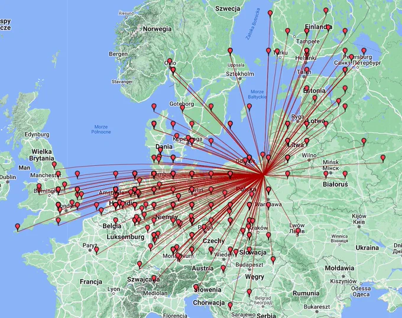402x318 pixels.
Task: Click the Morze Północne sea label
Action: coord(101,129)
